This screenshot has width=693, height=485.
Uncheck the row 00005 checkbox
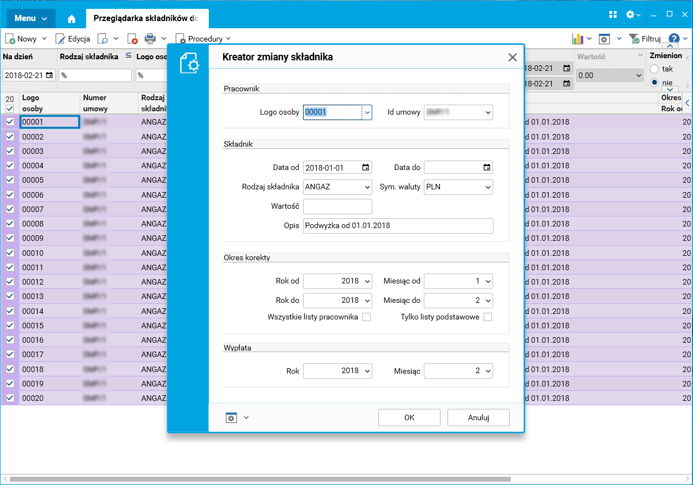[10, 180]
